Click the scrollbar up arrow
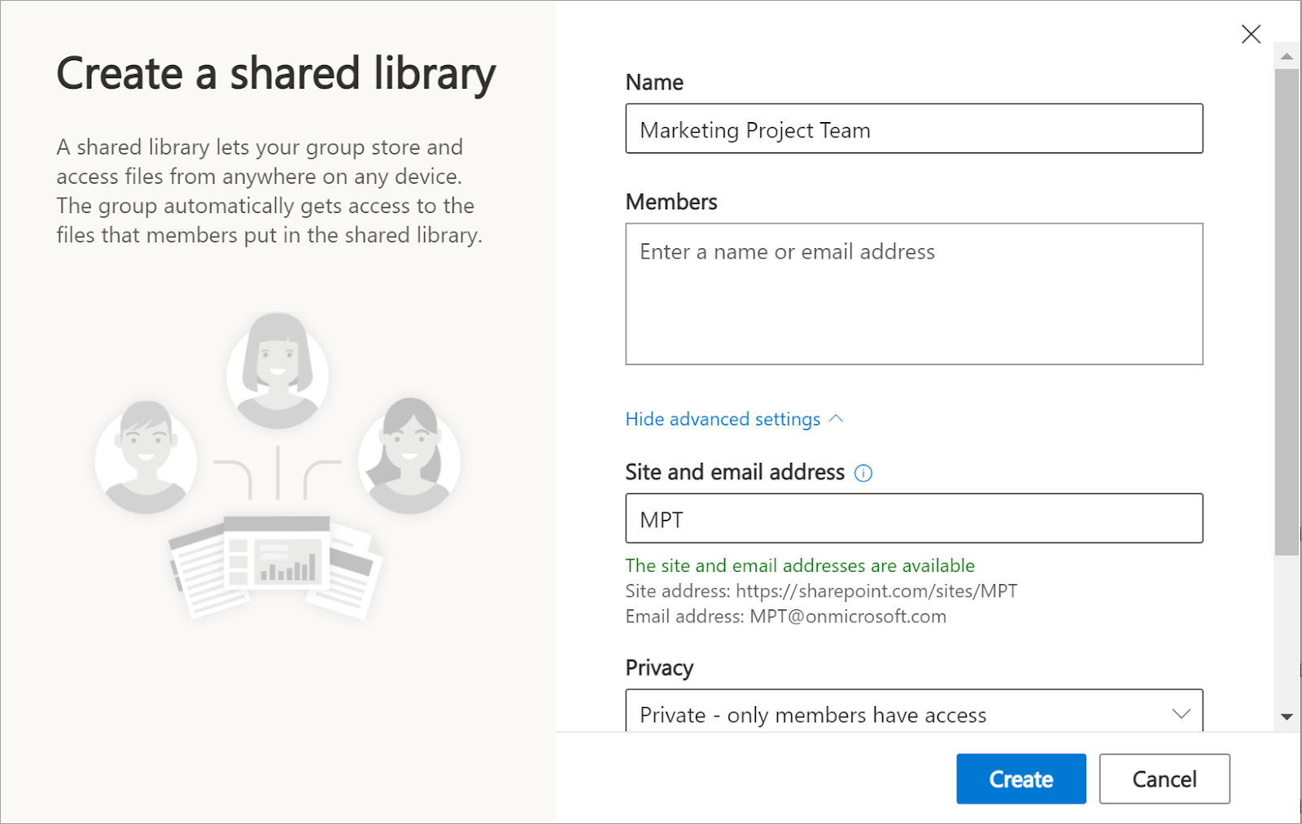Image resolution: width=1302 pixels, height=824 pixels. (1286, 56)
